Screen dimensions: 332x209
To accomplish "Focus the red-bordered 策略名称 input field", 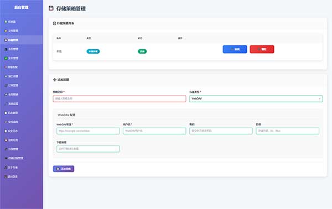I will [x=120, y=98].
